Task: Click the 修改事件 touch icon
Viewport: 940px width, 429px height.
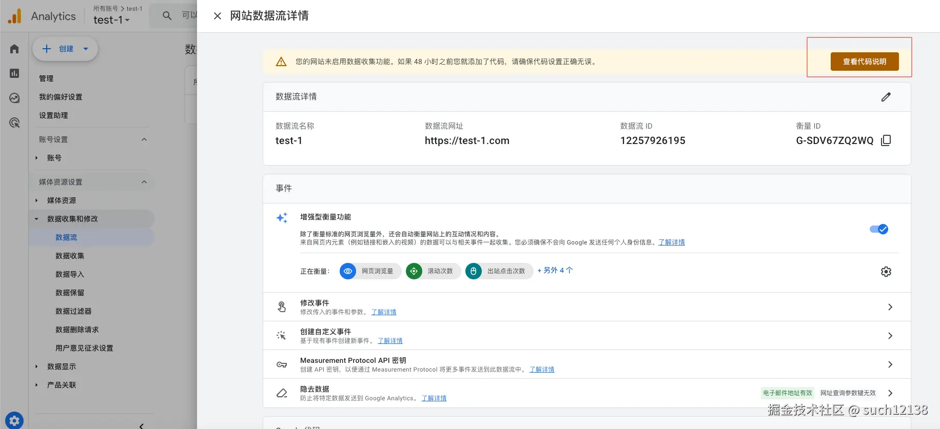Action: point(282,307)
